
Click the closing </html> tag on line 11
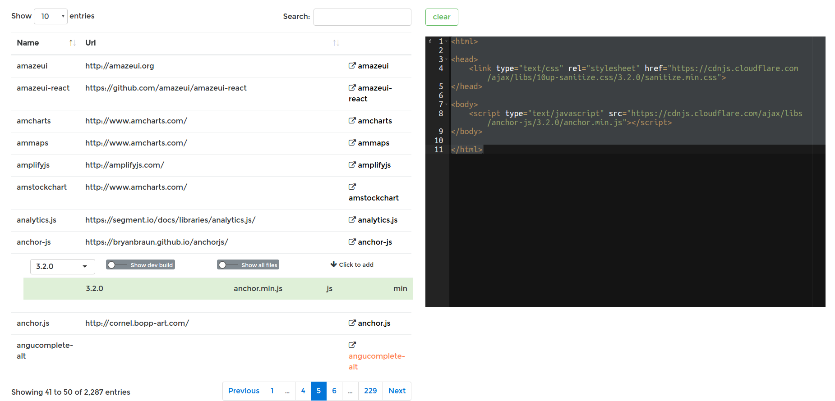(467, 150)
